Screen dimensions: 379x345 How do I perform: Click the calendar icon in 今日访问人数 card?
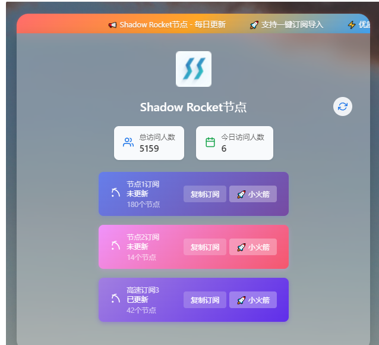[210, 142]
